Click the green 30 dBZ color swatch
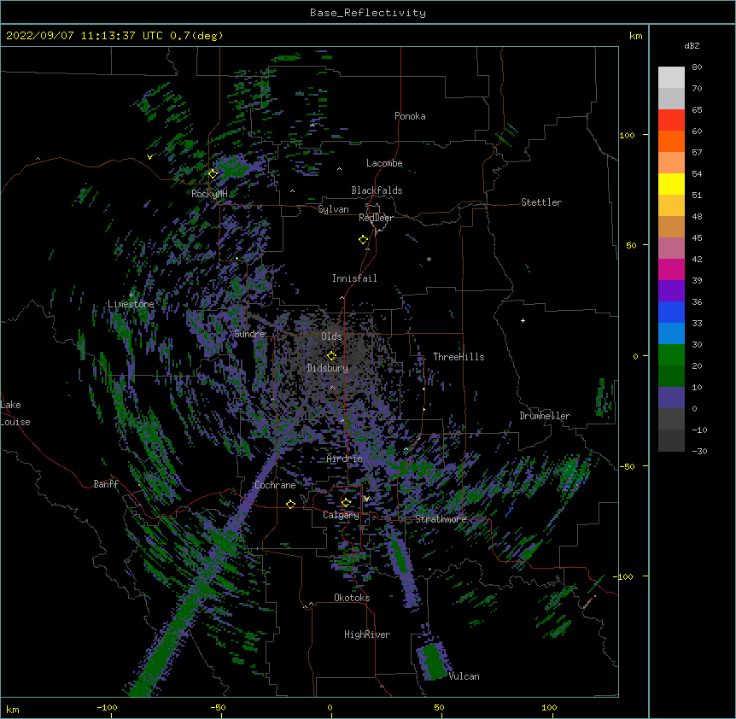The height and width of the screenshot is (719, 736). tap(671, 355)
